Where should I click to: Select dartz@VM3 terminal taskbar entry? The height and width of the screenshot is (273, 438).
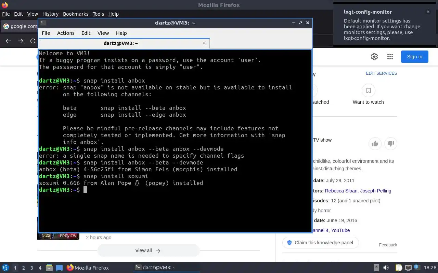pos(166,268)
